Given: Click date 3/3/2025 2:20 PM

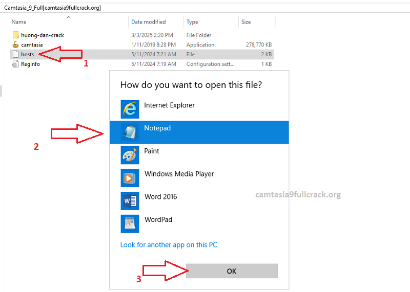Looking at the screenshot, I should click(x=152, y=35).
